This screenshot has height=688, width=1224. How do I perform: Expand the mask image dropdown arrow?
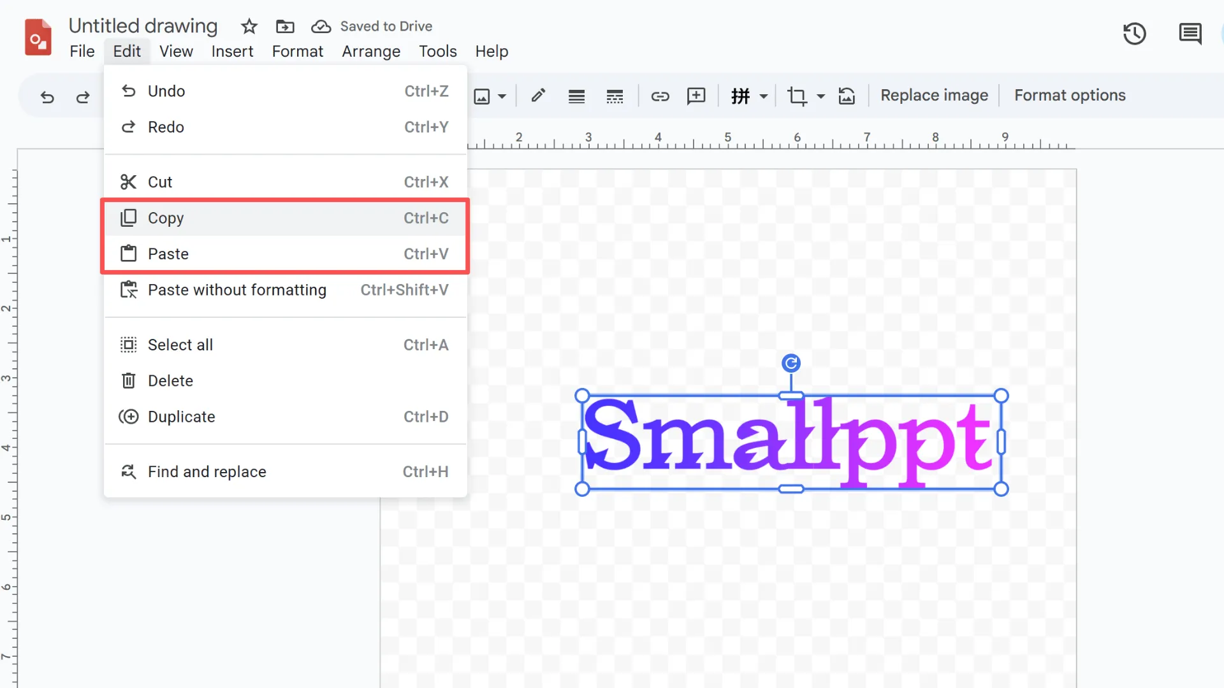[763, 97]
